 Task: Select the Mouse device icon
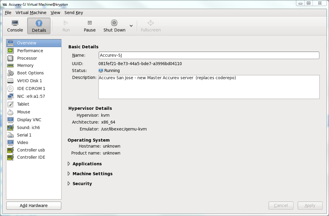11,112
